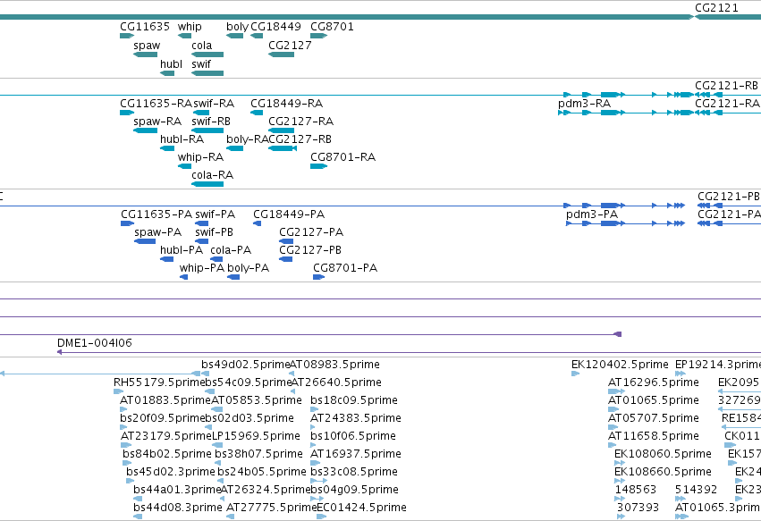Select the CG2127-RB transcript
This screenshot has height=521, width=761.
(x=283, y=148)
